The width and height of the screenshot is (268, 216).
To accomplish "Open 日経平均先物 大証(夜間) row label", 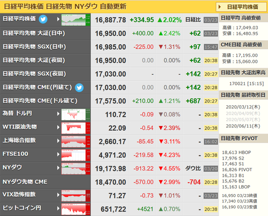I will [x=33, y=60].
